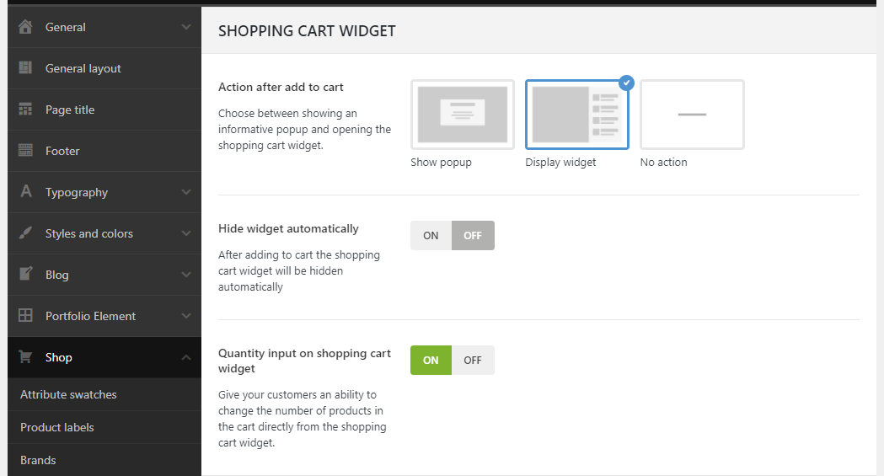Viewport: 884px width, 476px height.
Task: Click the General layout icon
Action: coord(25,68)
